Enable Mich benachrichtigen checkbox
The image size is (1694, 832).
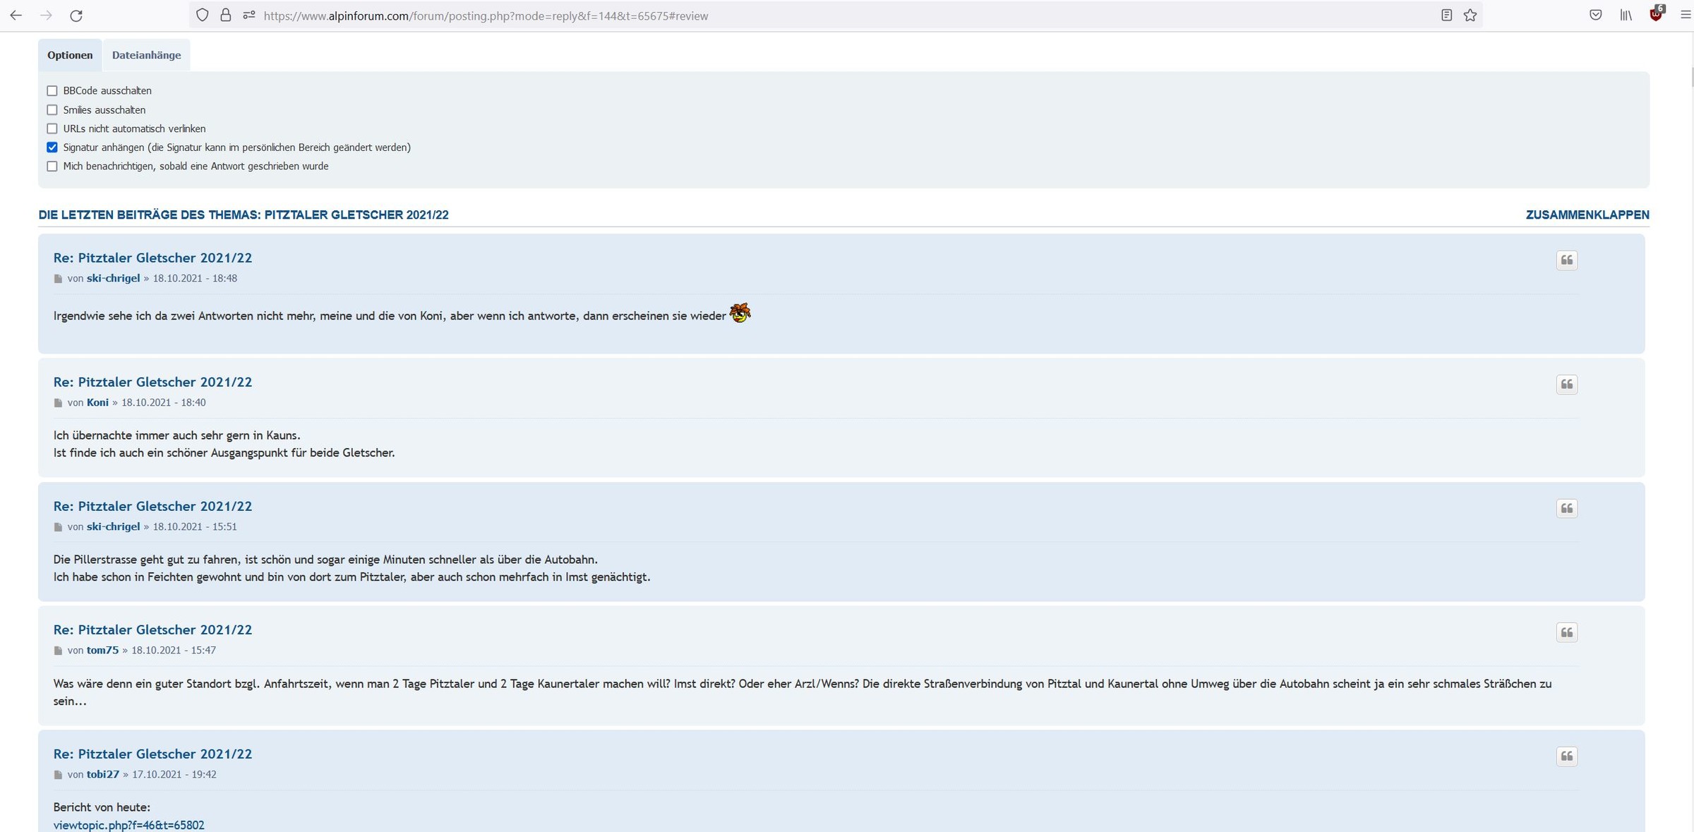[x=52, y=167]
